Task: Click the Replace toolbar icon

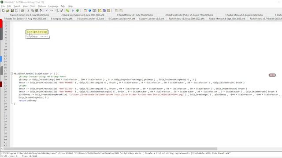Action: coord(62,11)
